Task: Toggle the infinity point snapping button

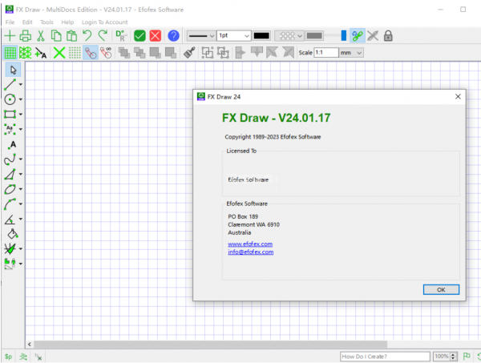Action: pos(106,53)
